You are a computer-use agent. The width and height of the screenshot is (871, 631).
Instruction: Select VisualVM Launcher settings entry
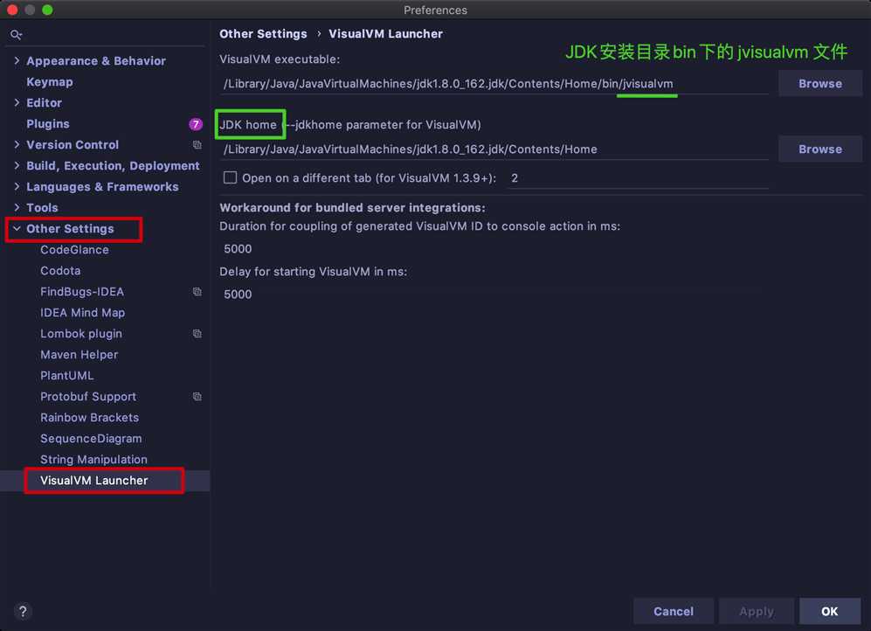click(x=93, y=481)
